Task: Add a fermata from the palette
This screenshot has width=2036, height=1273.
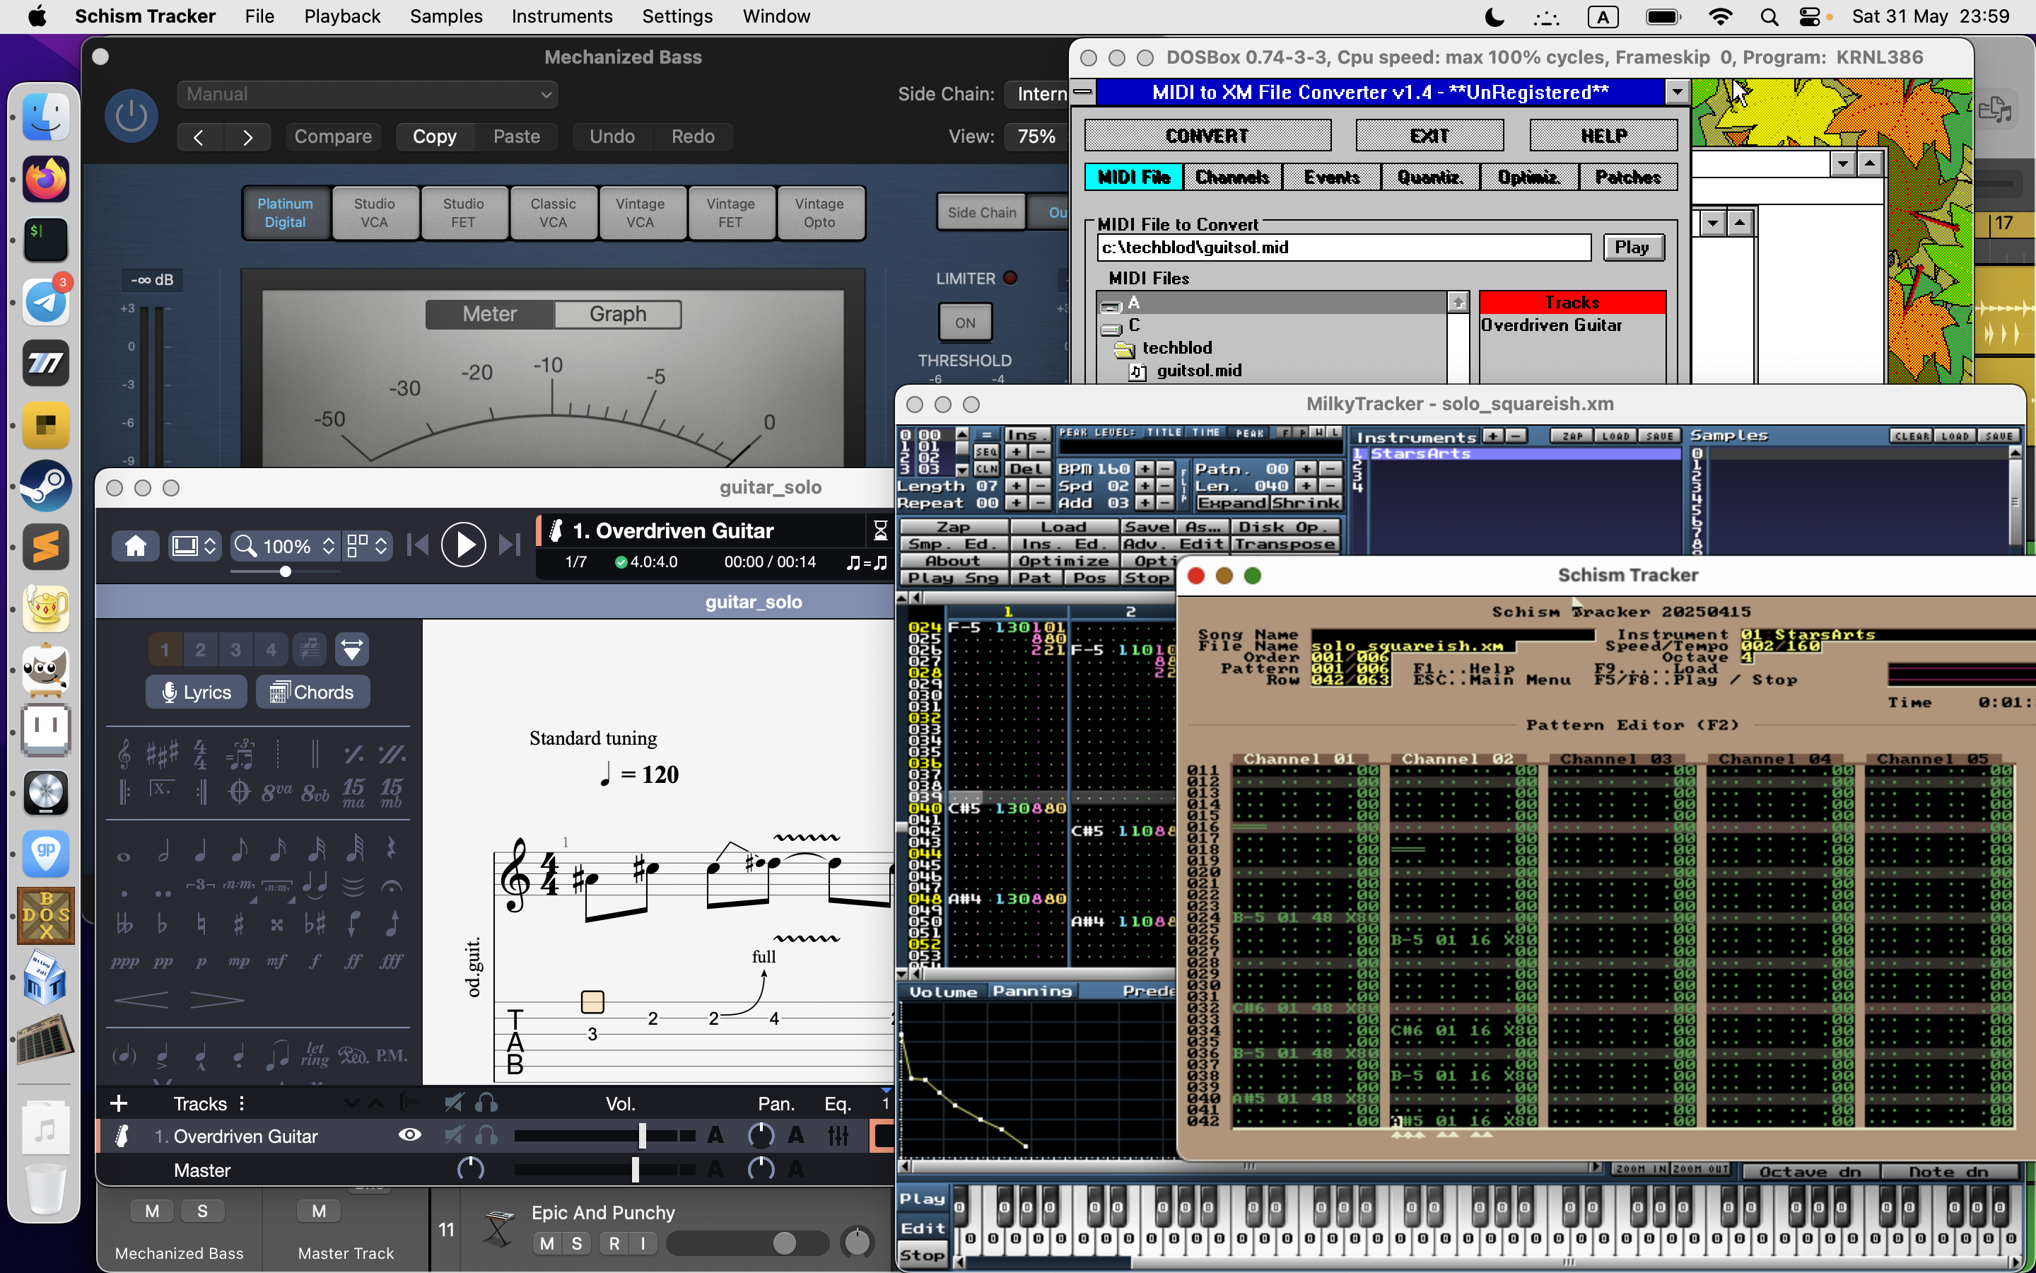Action: click(x=391, y=885)
